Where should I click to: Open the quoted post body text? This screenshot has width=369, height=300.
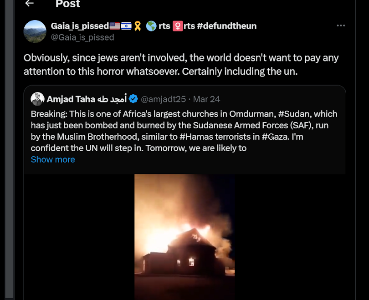click(182, 131)
